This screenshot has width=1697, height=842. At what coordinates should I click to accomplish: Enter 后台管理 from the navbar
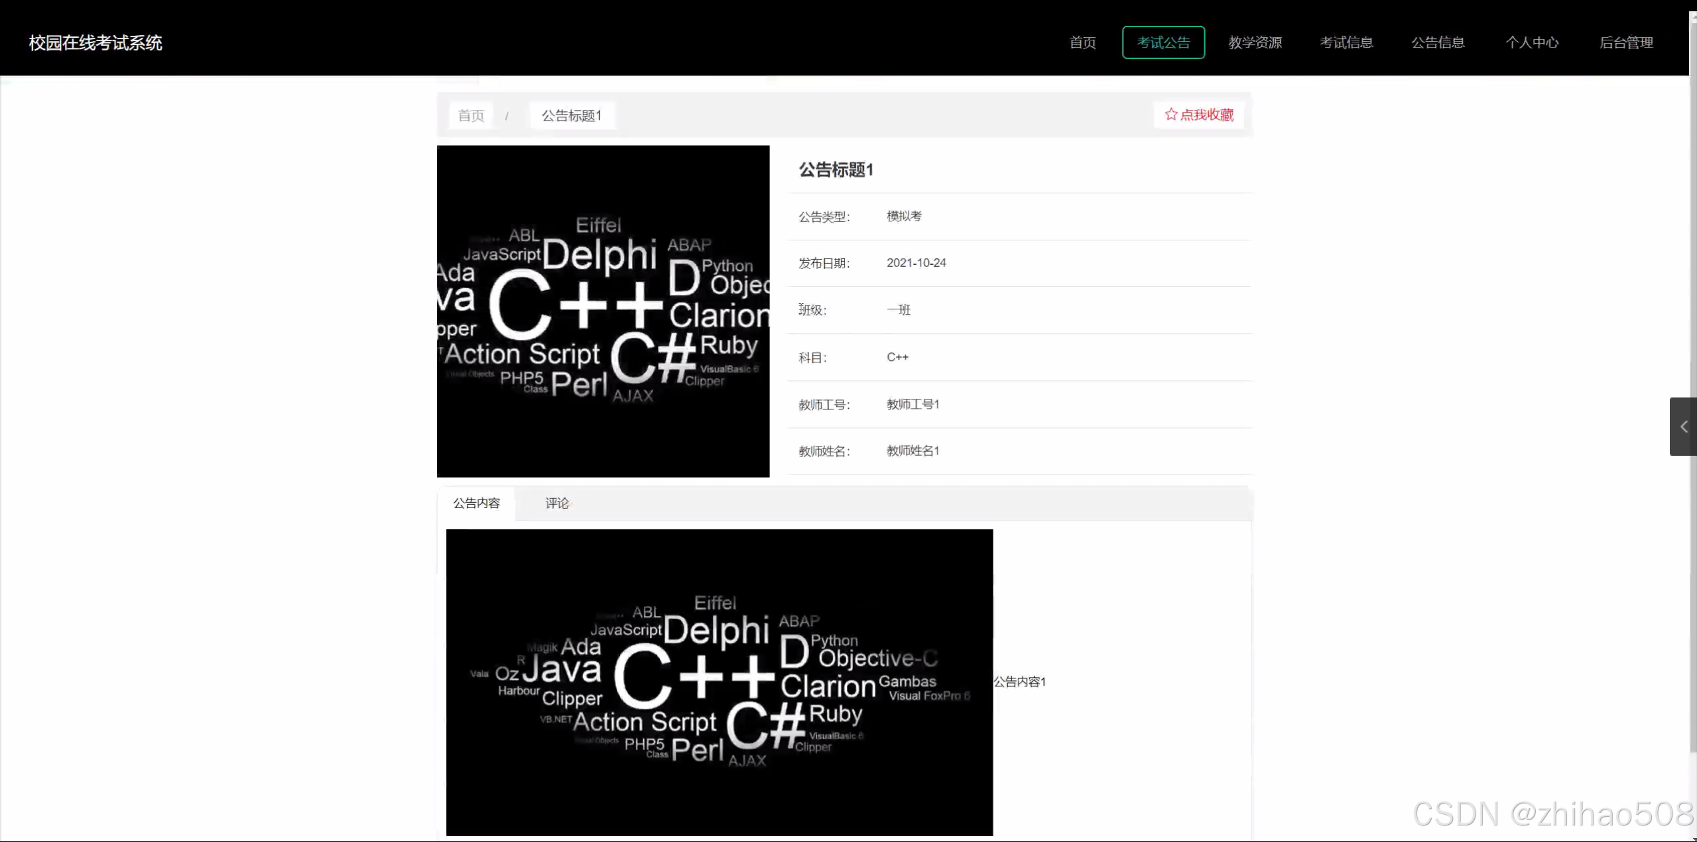(x=1626, y=42)
